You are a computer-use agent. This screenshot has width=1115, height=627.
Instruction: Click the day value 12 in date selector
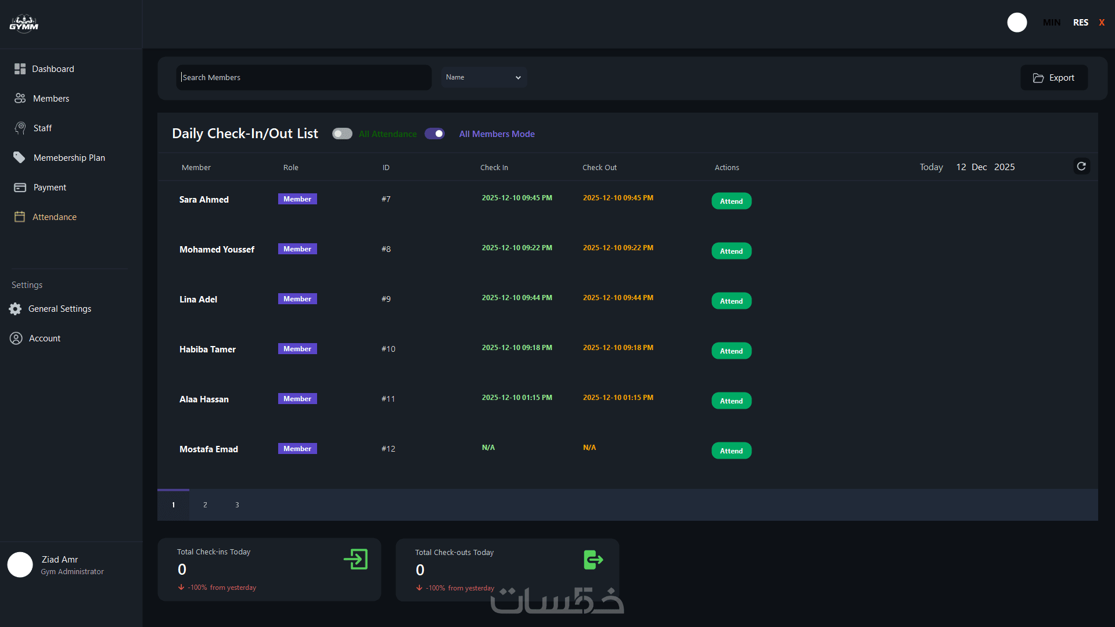[961, 167]
